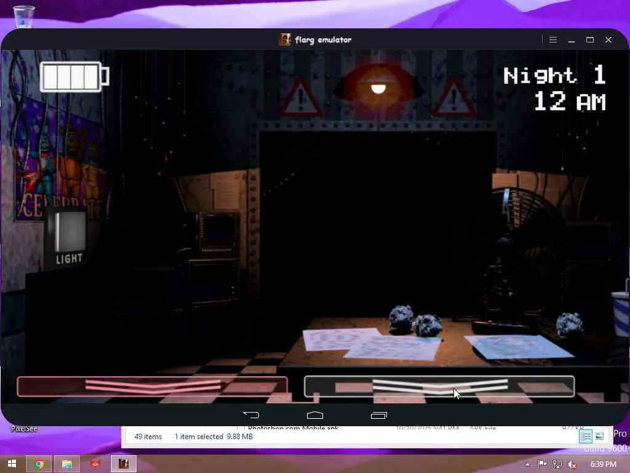Screen dimensions: 630x473
Task: Open the 6:39 PM taskbar clock
Action: [604, 464]
